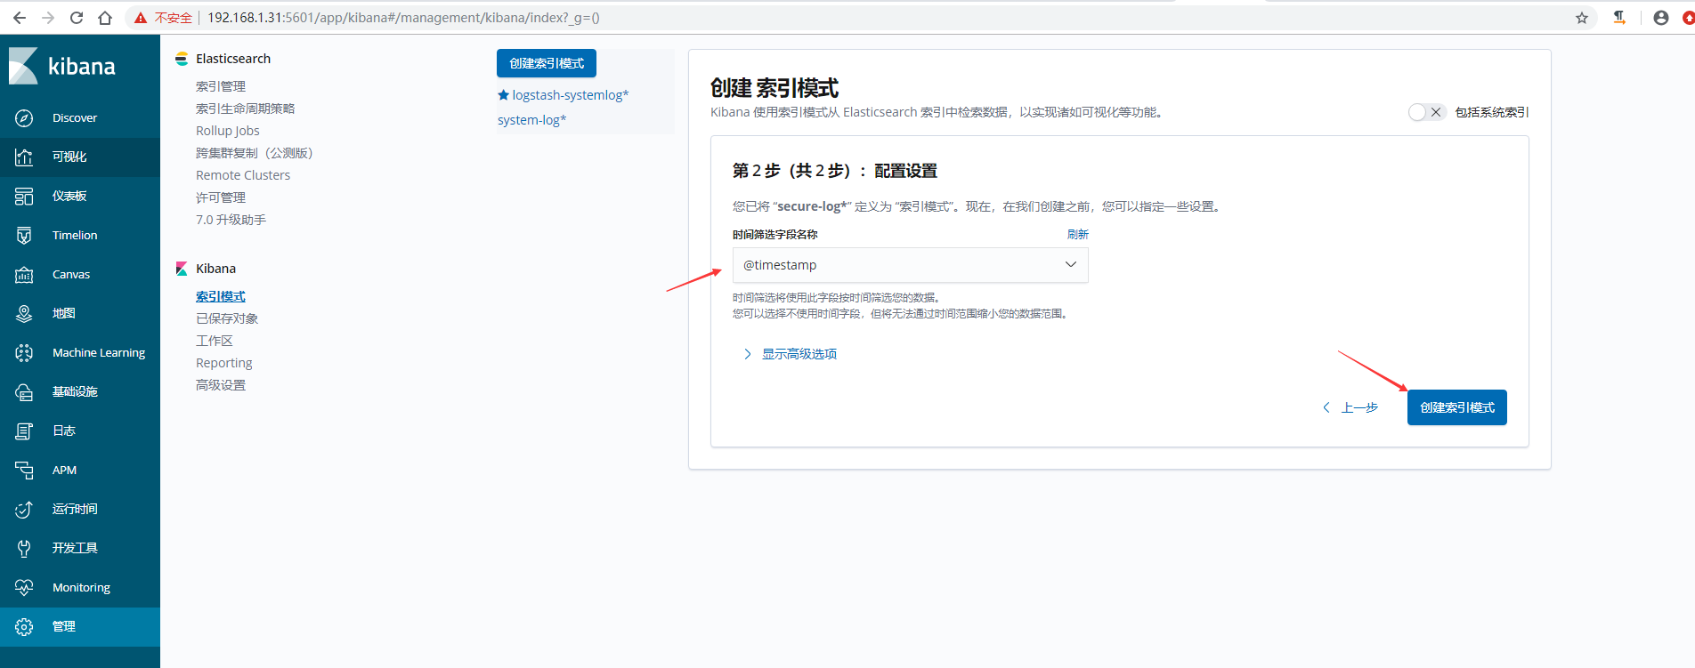Toggle include system indices switch (包括系统索引)

coord(1426,112)
